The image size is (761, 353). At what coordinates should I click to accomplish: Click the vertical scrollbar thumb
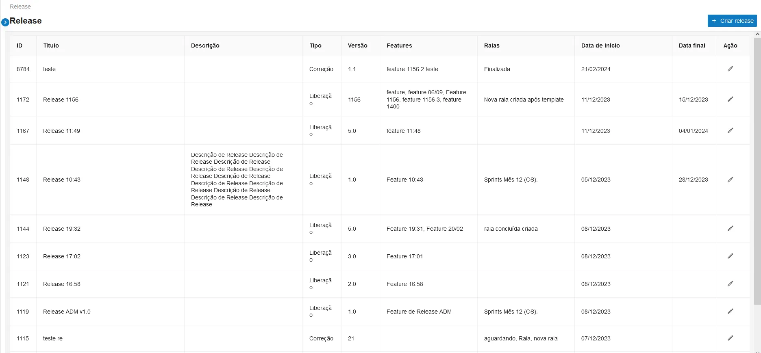tap(757, 171)
